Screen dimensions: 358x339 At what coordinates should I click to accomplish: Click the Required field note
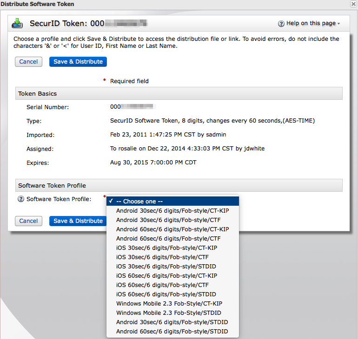click(129, 81)
